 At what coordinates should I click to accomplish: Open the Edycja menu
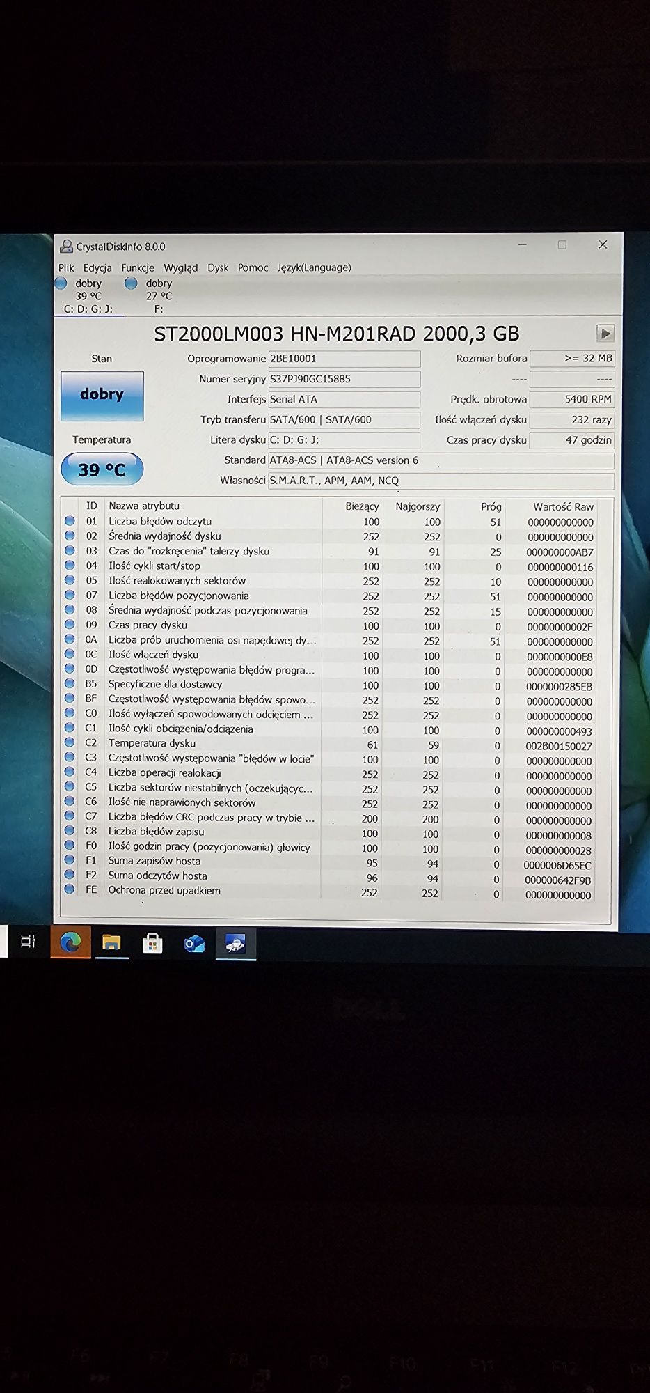point(97,267)
